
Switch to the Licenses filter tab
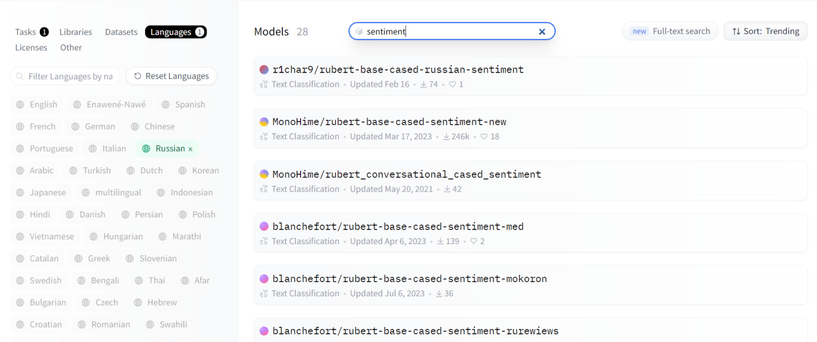[x=31, y=48]
